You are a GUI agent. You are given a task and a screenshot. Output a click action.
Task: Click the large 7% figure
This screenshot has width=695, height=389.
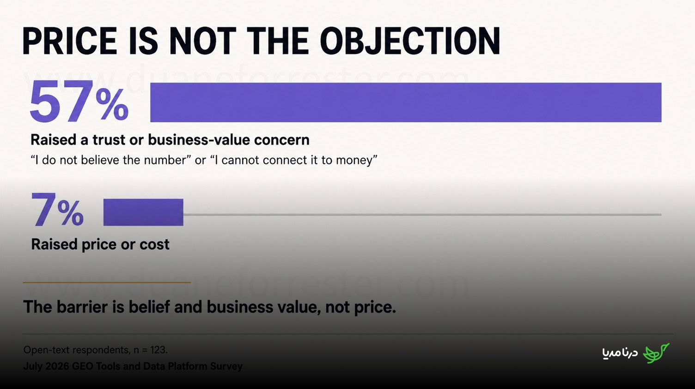(x=58, y=210)
